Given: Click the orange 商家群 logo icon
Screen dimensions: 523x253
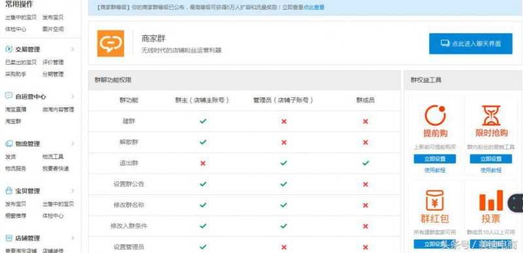Looking at the screenshot, I should click(110, 43).
